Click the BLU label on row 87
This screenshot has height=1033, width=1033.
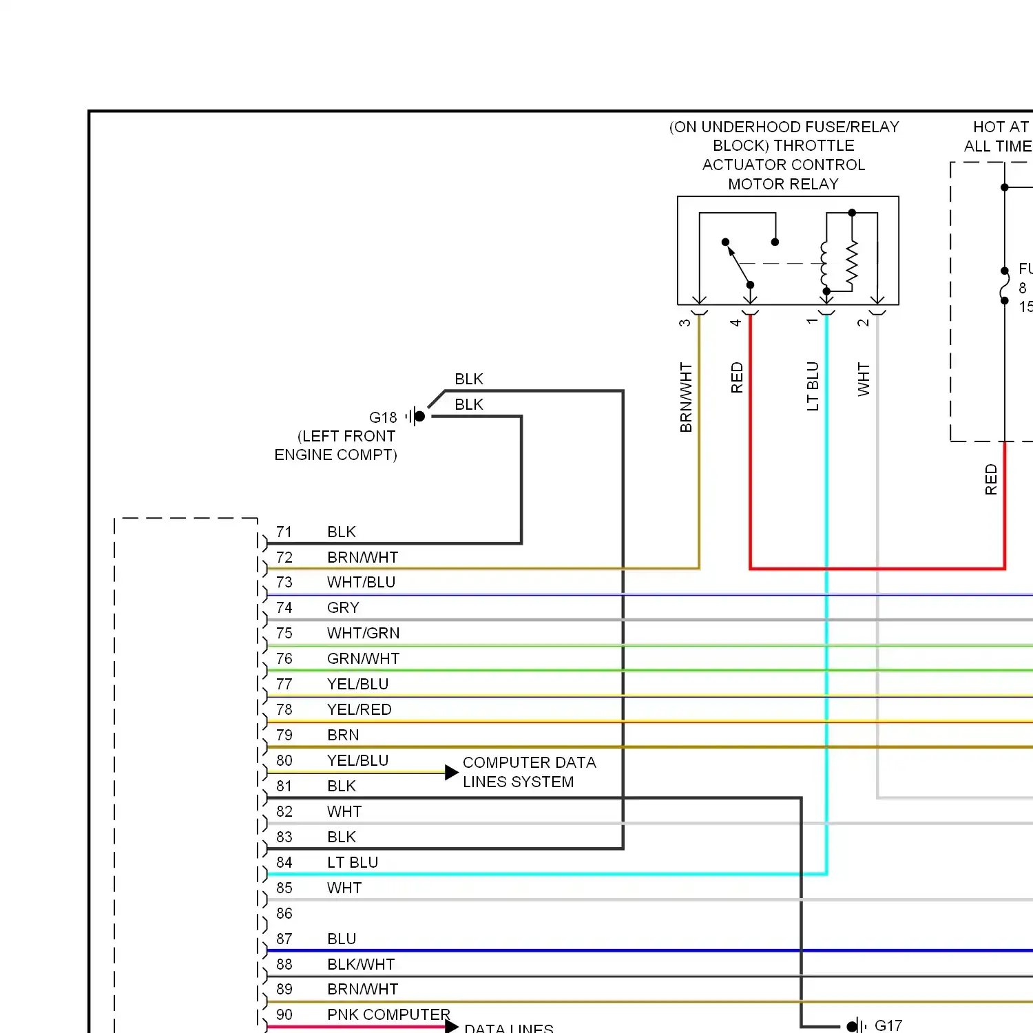coord(342,939)
